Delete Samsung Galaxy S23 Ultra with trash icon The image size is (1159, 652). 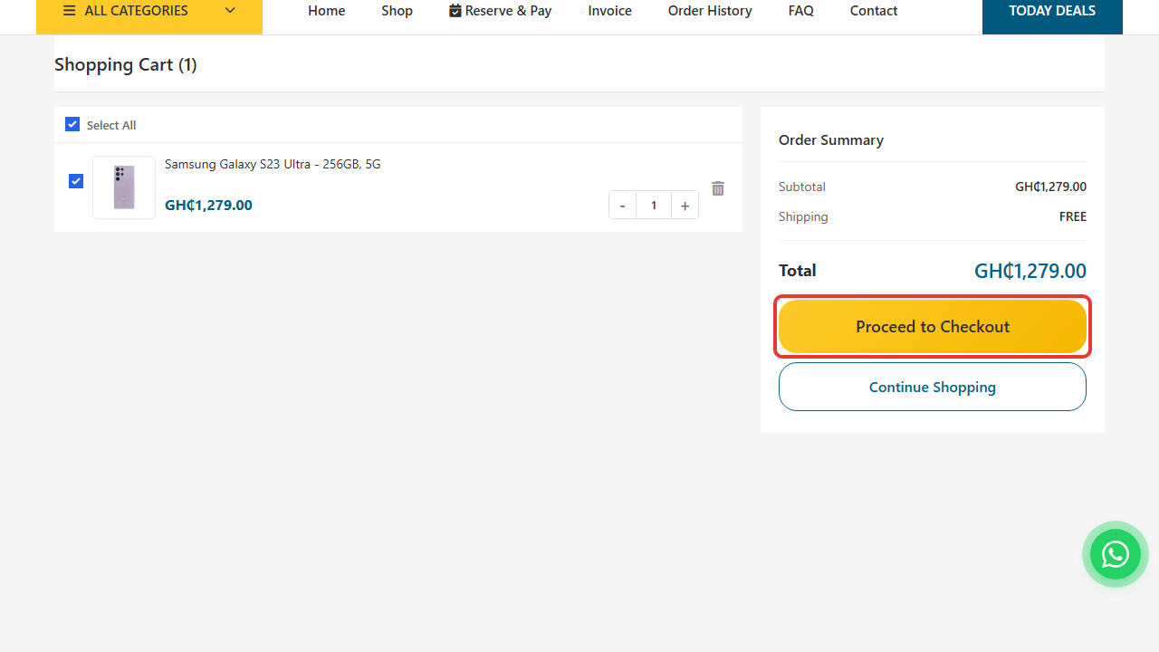point(718,188)
